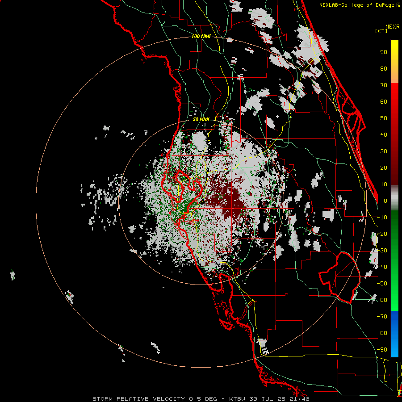The height and width of the screenshot is (402, 402).
Task: Click the 50 NMI range ring label
Action: coord(201,119)
